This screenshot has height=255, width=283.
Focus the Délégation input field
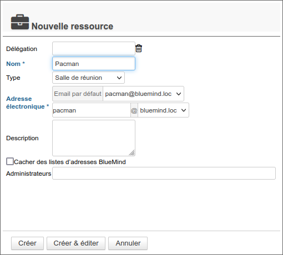[x=94, y=49]
